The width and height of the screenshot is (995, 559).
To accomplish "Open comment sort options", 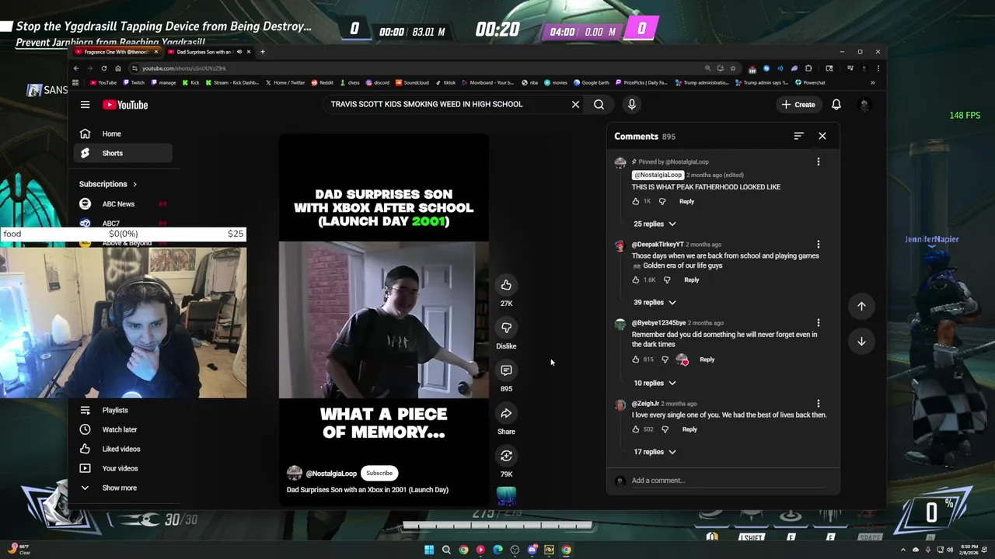I will (798, 136).
